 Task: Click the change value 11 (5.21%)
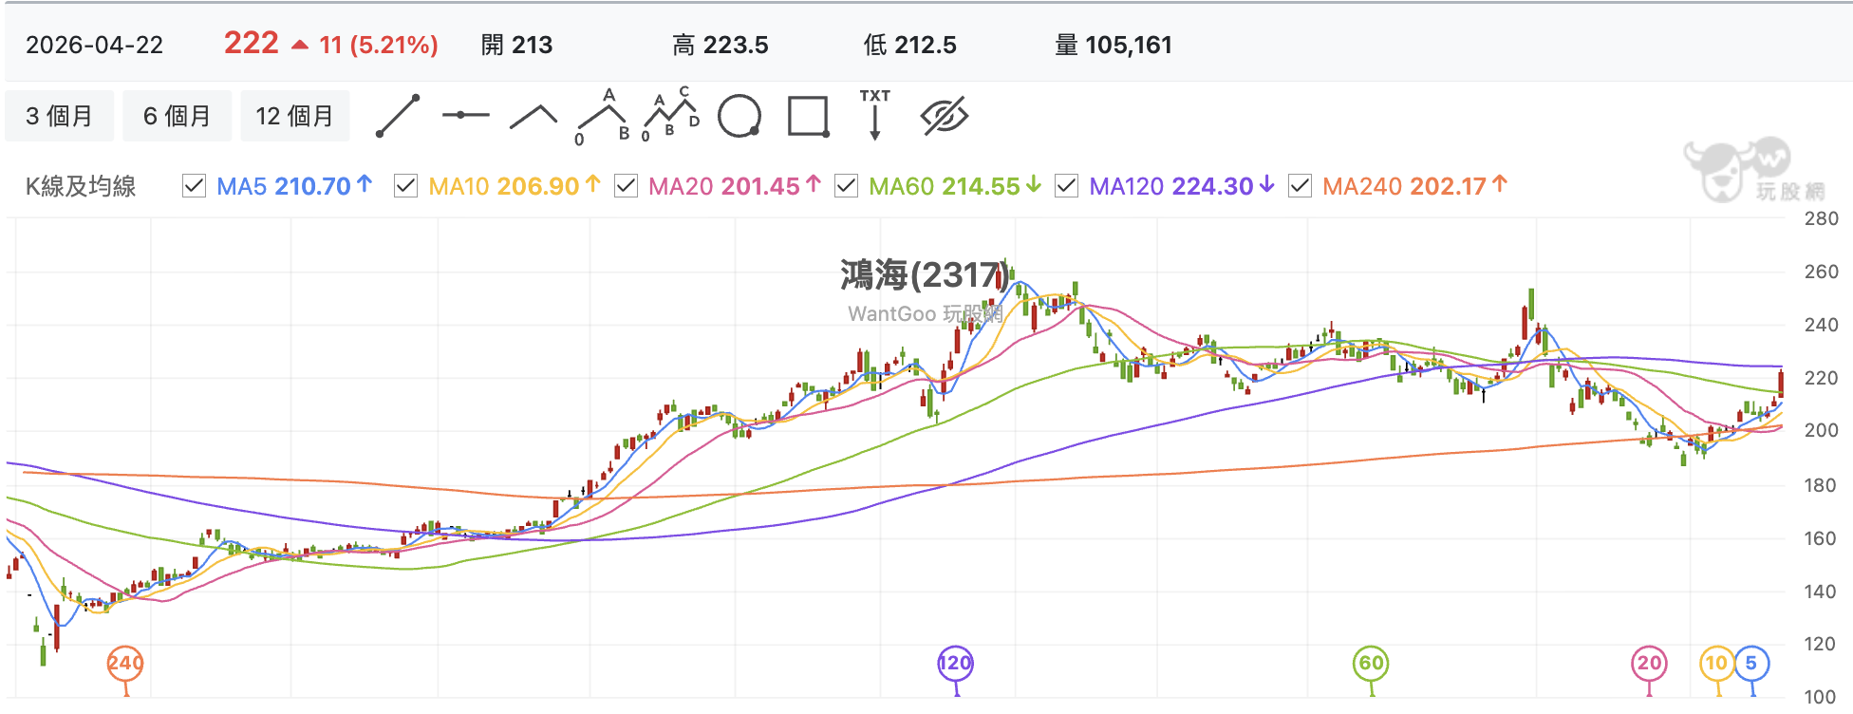pyautogui.click(x=378, y=45)
